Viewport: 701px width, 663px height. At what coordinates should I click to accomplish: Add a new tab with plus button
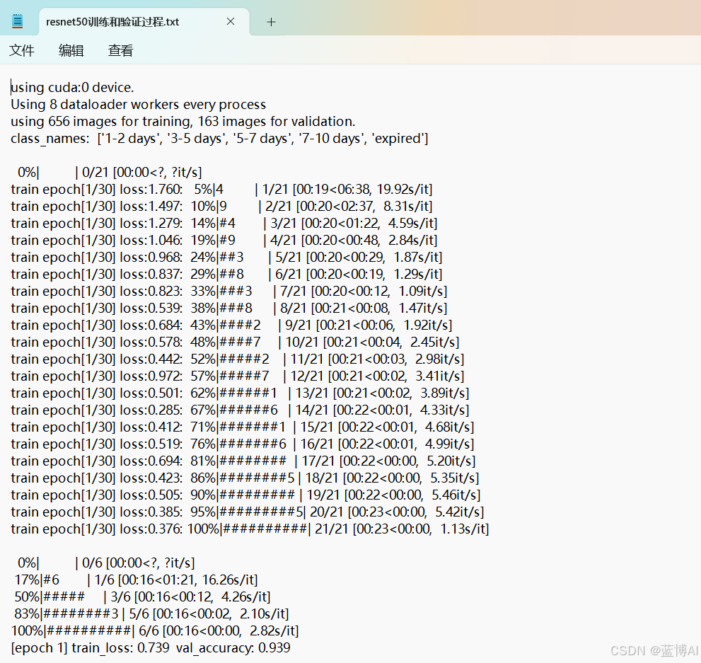click(272, 22)
